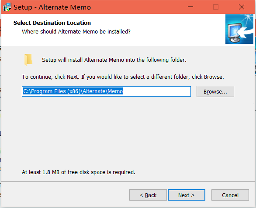Click the yellow folder icon
This screenshot has height=208, width=256.
tap(28, 60)
